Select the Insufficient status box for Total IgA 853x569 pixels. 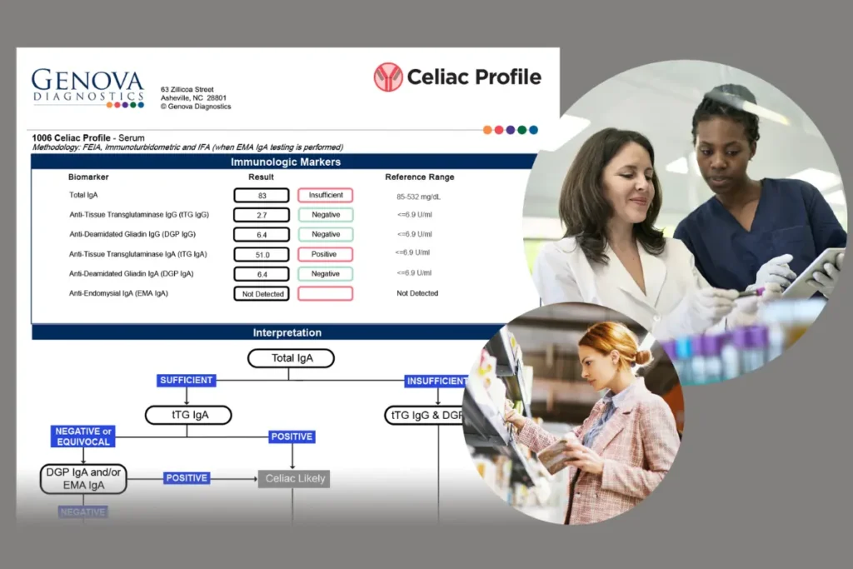pyautogui.click(x=325, y=195)
